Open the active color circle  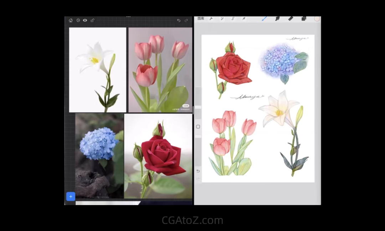pos(317,18)
